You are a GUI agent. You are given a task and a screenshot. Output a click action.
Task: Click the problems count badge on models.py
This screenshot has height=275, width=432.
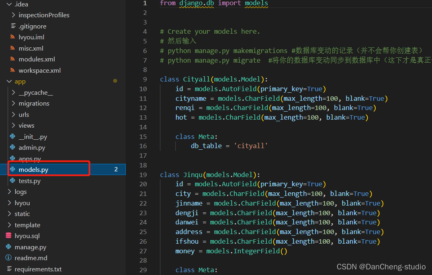(116, 169)
